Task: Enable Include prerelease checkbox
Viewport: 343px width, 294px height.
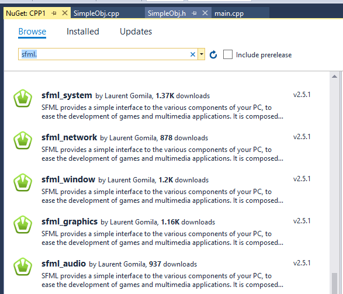Action: tap(228, 54)
